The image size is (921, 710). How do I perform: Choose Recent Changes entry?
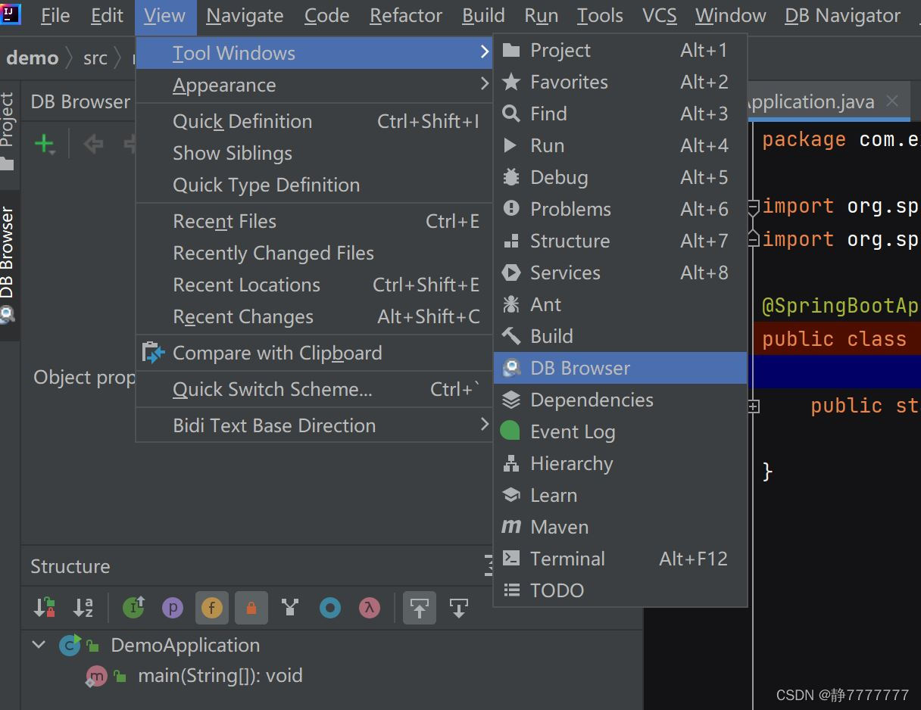(x=314, y=316)
